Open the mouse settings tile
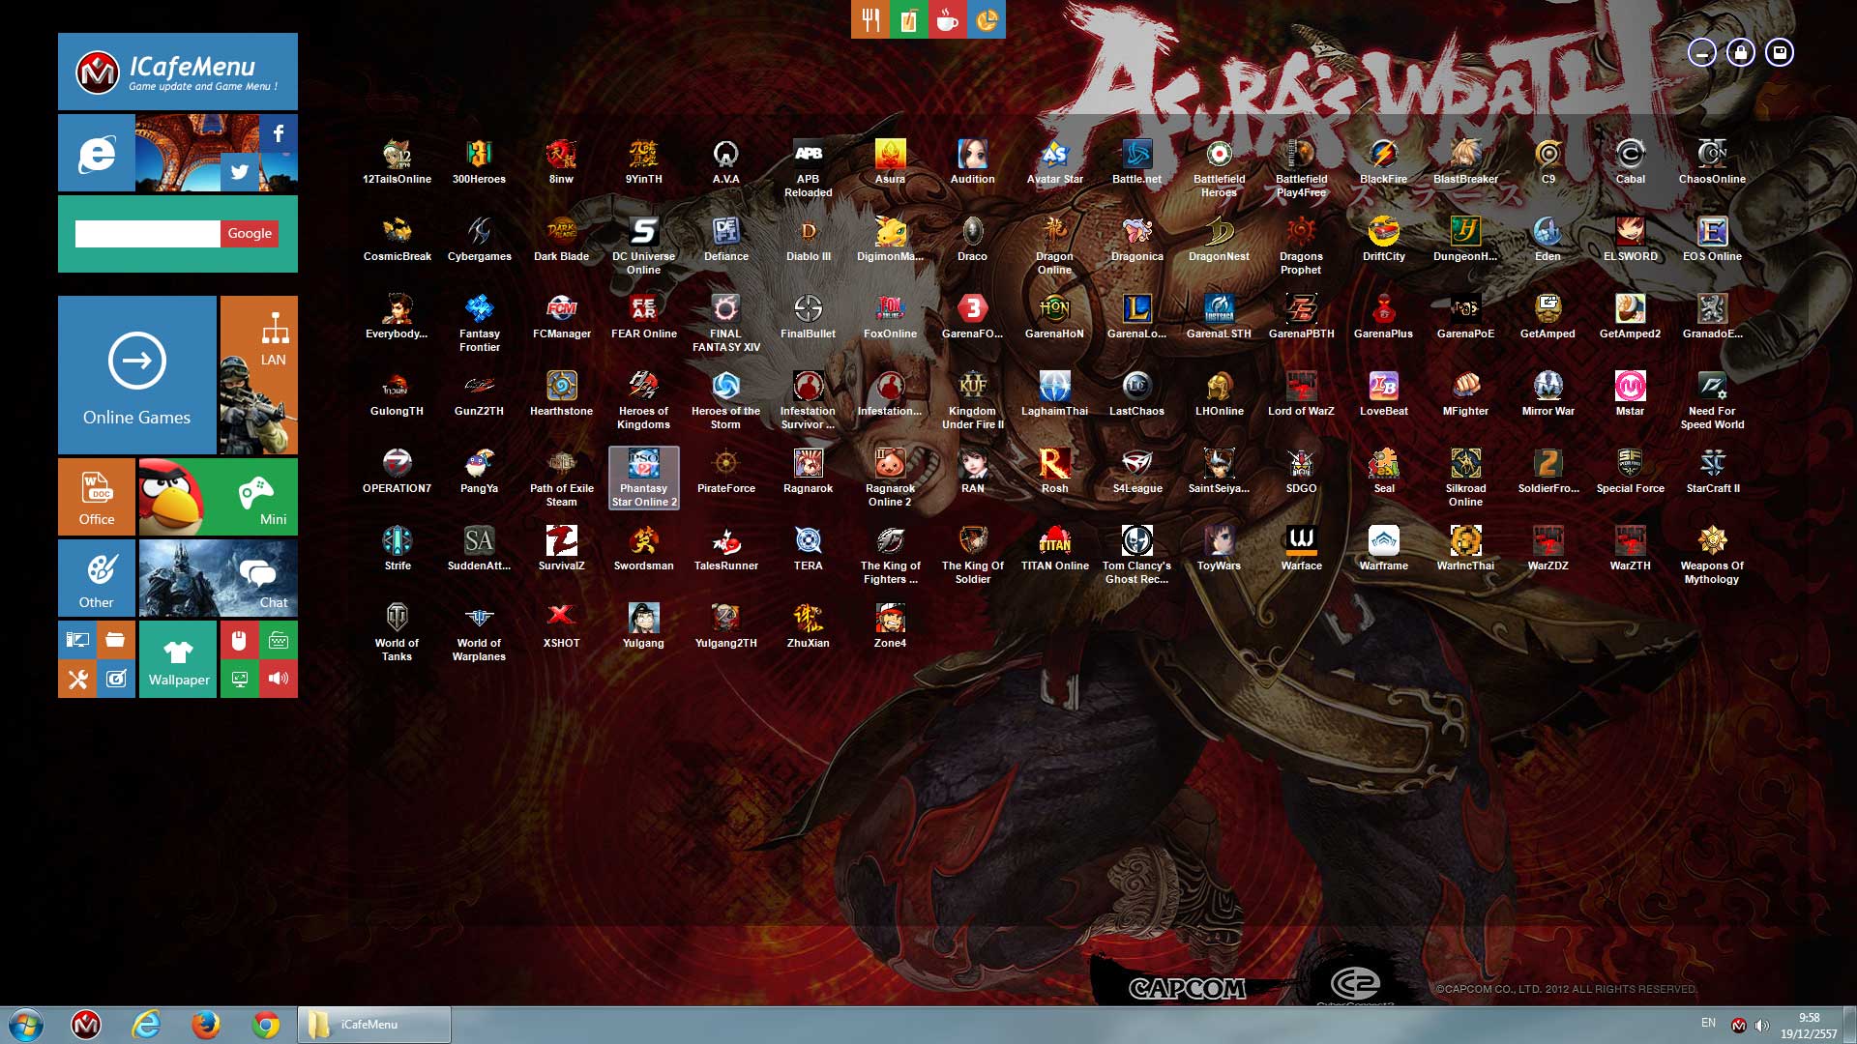The image size is (1857, 1044). pos(240,640)
